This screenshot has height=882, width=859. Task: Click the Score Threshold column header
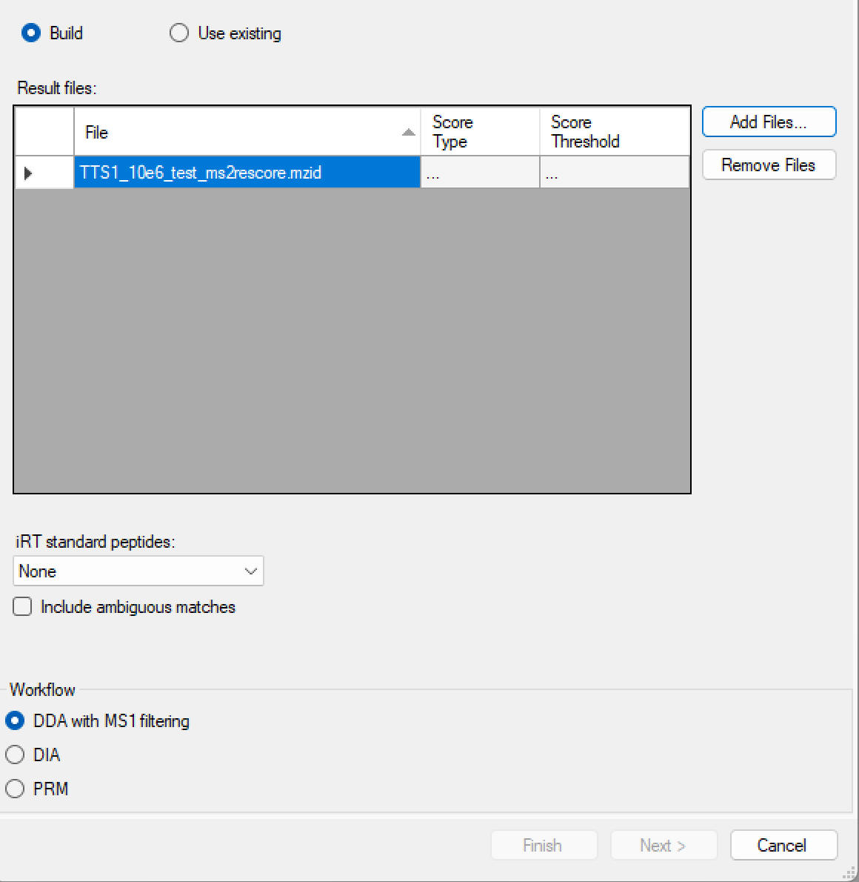coord(614,132)
